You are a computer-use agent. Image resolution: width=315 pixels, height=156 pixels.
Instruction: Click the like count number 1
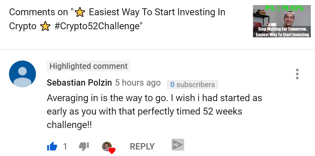(65, 146)
